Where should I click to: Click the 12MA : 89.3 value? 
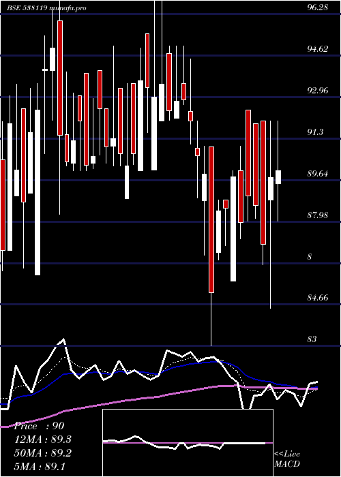click(x=42, y=440)
